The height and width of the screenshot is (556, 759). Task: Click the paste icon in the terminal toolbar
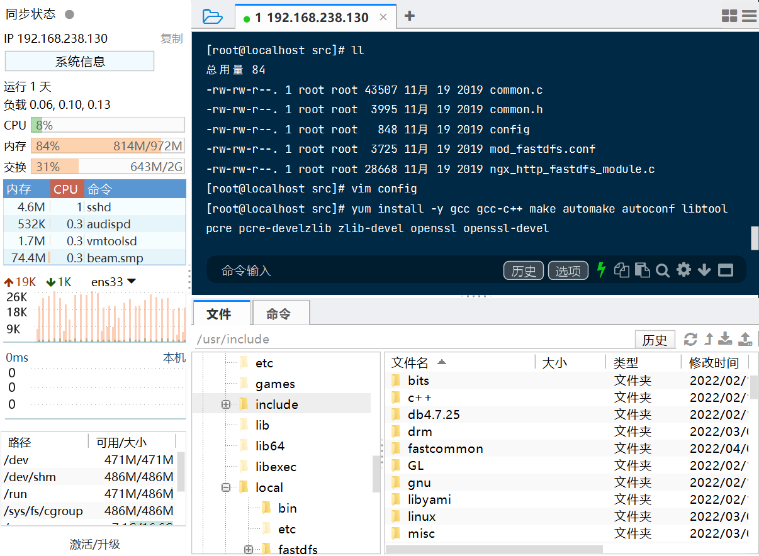[642, 270]
